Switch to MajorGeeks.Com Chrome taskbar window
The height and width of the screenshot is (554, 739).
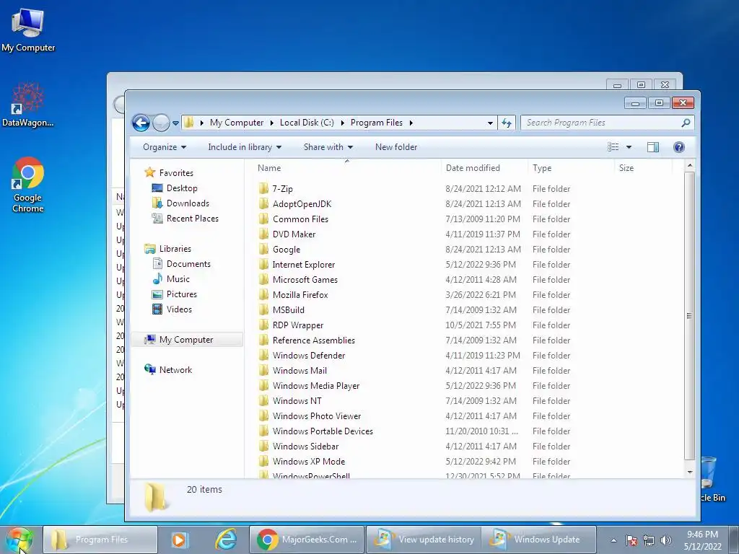pyautogui.click(x=307, y=540)
